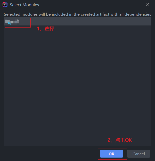
Task: Click the red '2、点击OK' annotation label
Action: coord(120,140)
